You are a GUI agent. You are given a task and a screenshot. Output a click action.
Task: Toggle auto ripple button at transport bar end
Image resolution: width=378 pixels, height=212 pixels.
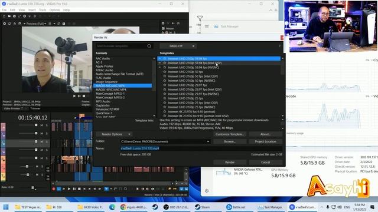pyautogui.click(x=186, y=189)
